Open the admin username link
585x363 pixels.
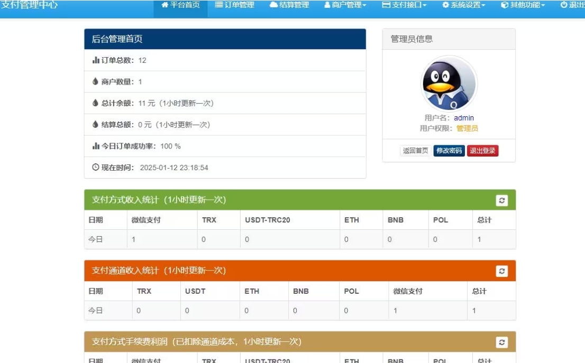[x=463, y=118]
